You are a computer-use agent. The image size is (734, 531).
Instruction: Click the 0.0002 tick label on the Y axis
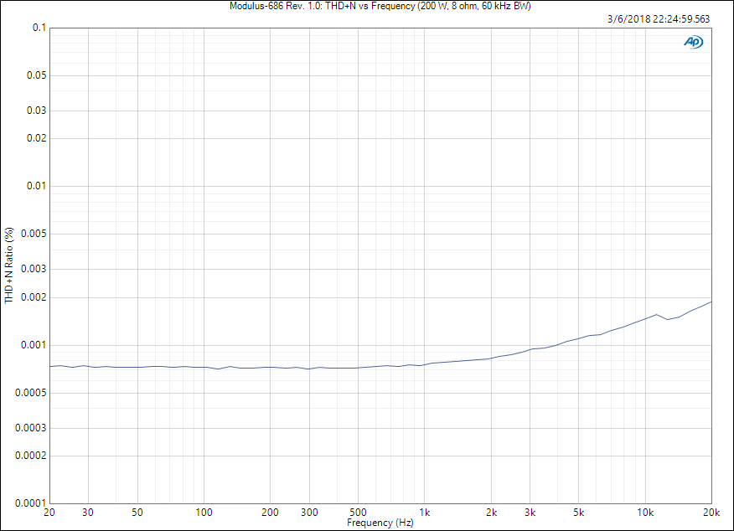tap(31, 456)
